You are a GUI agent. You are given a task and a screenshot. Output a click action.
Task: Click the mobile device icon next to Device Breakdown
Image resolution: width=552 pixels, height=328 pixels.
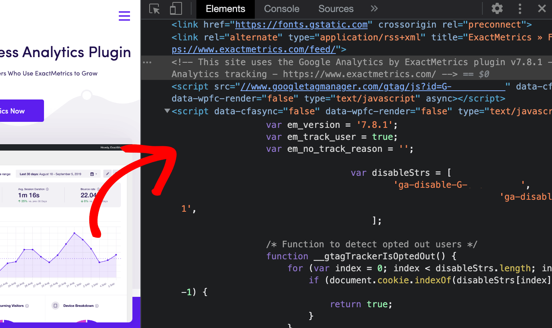(55, 306)
